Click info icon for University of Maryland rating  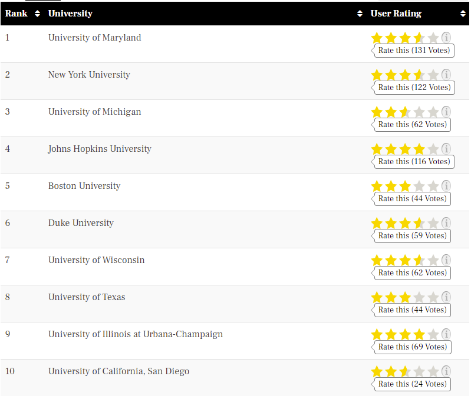(446, 38)
